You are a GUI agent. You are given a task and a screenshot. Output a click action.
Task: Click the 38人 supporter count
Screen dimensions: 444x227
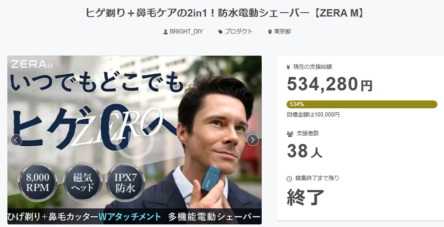(x=305, y=151)
